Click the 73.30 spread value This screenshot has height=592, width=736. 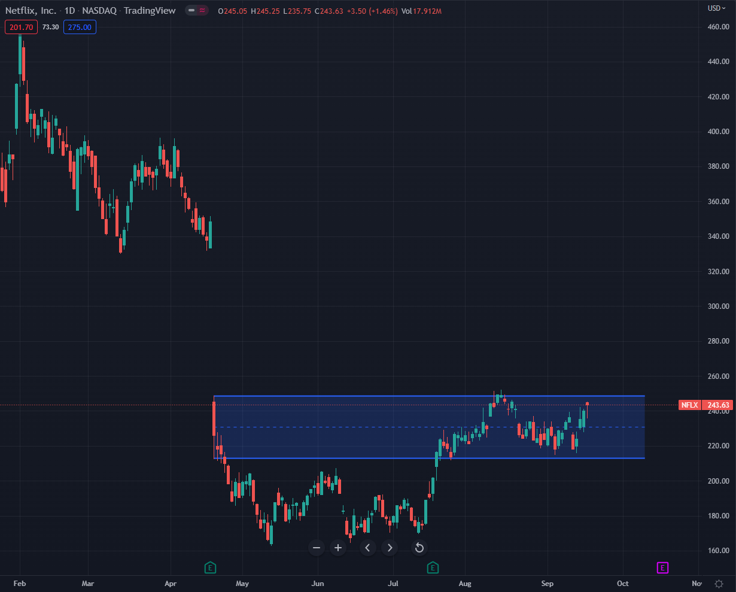point(51,27)
